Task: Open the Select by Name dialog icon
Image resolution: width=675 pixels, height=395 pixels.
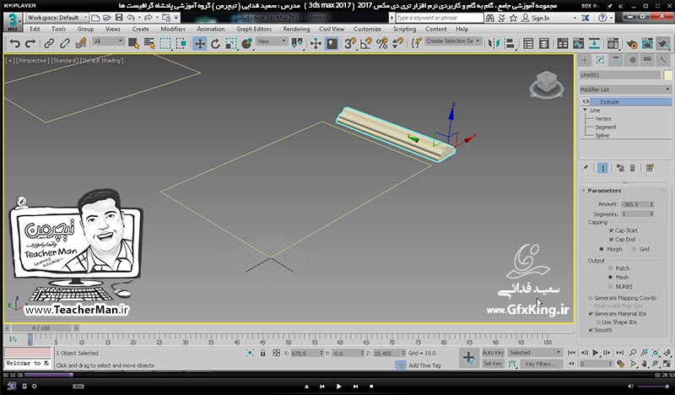Action: [x=149, y=44]
